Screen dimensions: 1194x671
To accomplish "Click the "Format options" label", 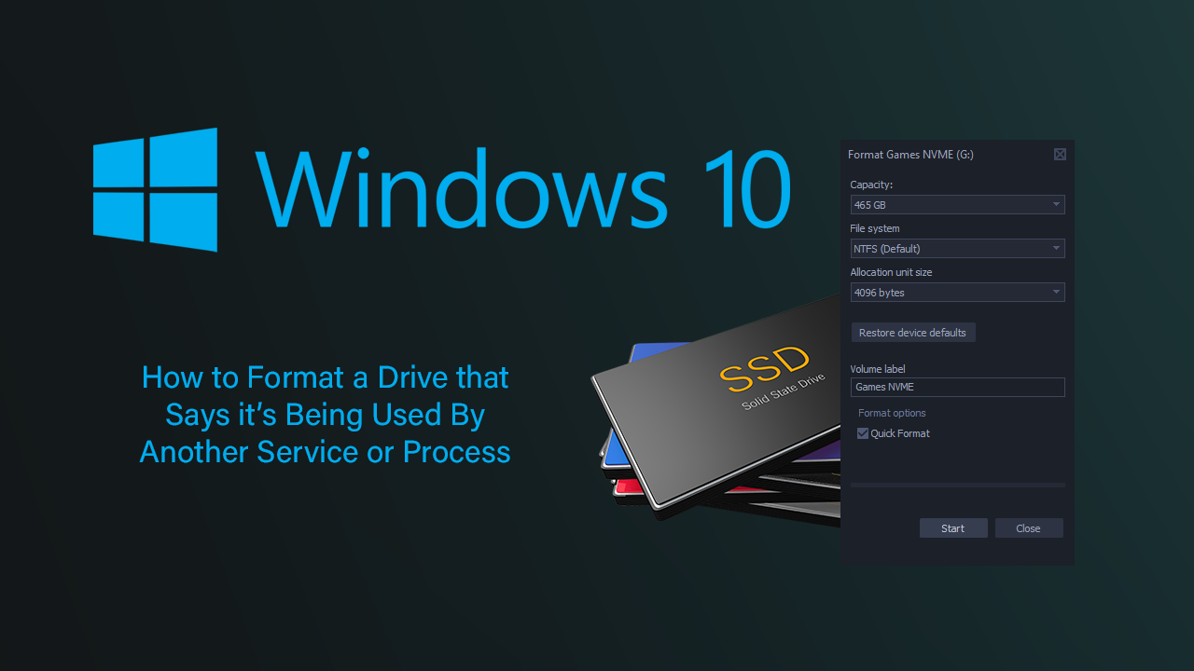I will (x=892, y=413).
